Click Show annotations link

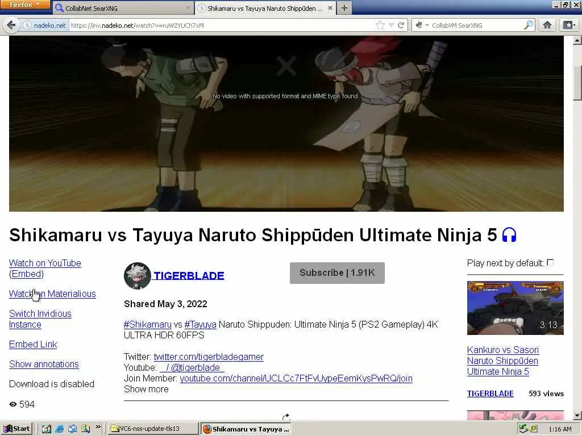coord(44,364)
